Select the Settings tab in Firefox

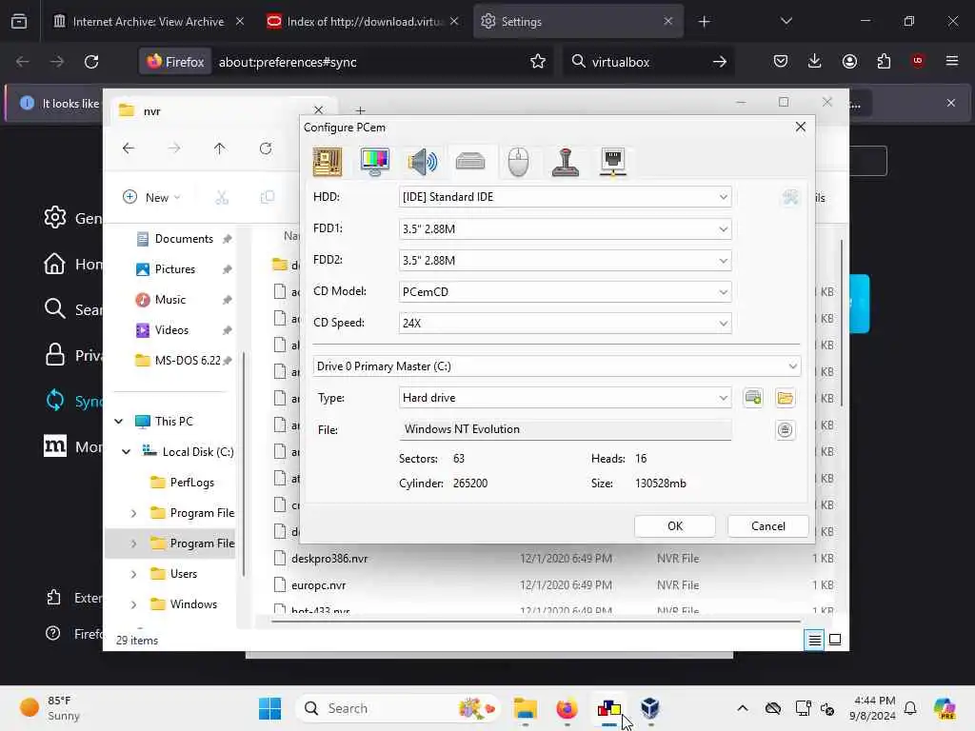(x=578, y=22)
